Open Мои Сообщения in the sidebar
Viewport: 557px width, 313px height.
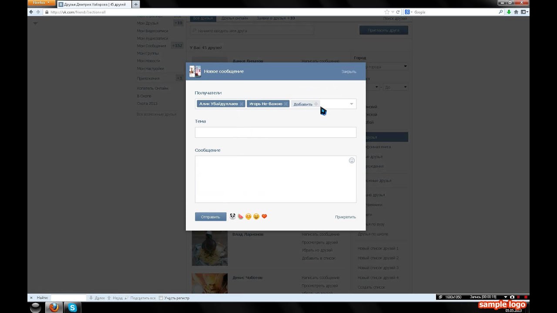[x=151, y=46]
